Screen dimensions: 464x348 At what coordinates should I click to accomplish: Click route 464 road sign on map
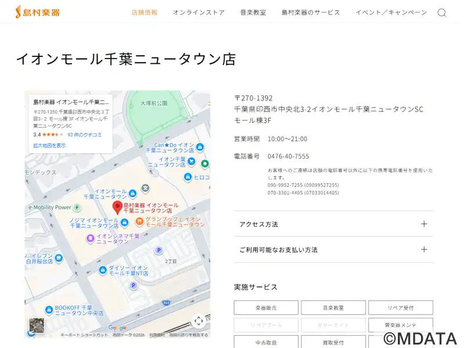click(x=166, y=303)
